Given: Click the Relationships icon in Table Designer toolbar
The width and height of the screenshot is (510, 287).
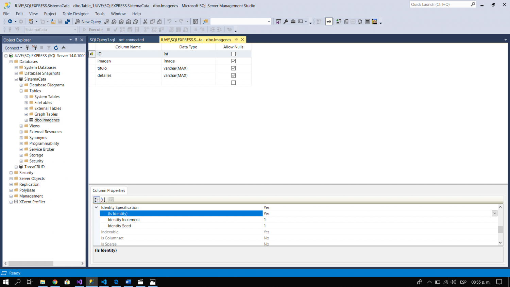Looking at the screenshot, I should (339, 21).
